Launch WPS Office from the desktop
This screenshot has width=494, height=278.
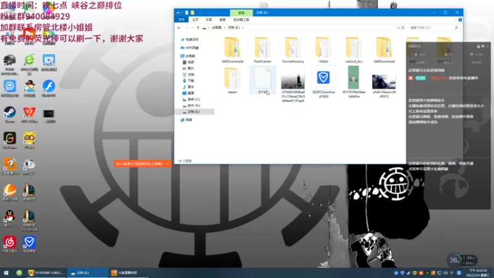[x=29, y=114]
